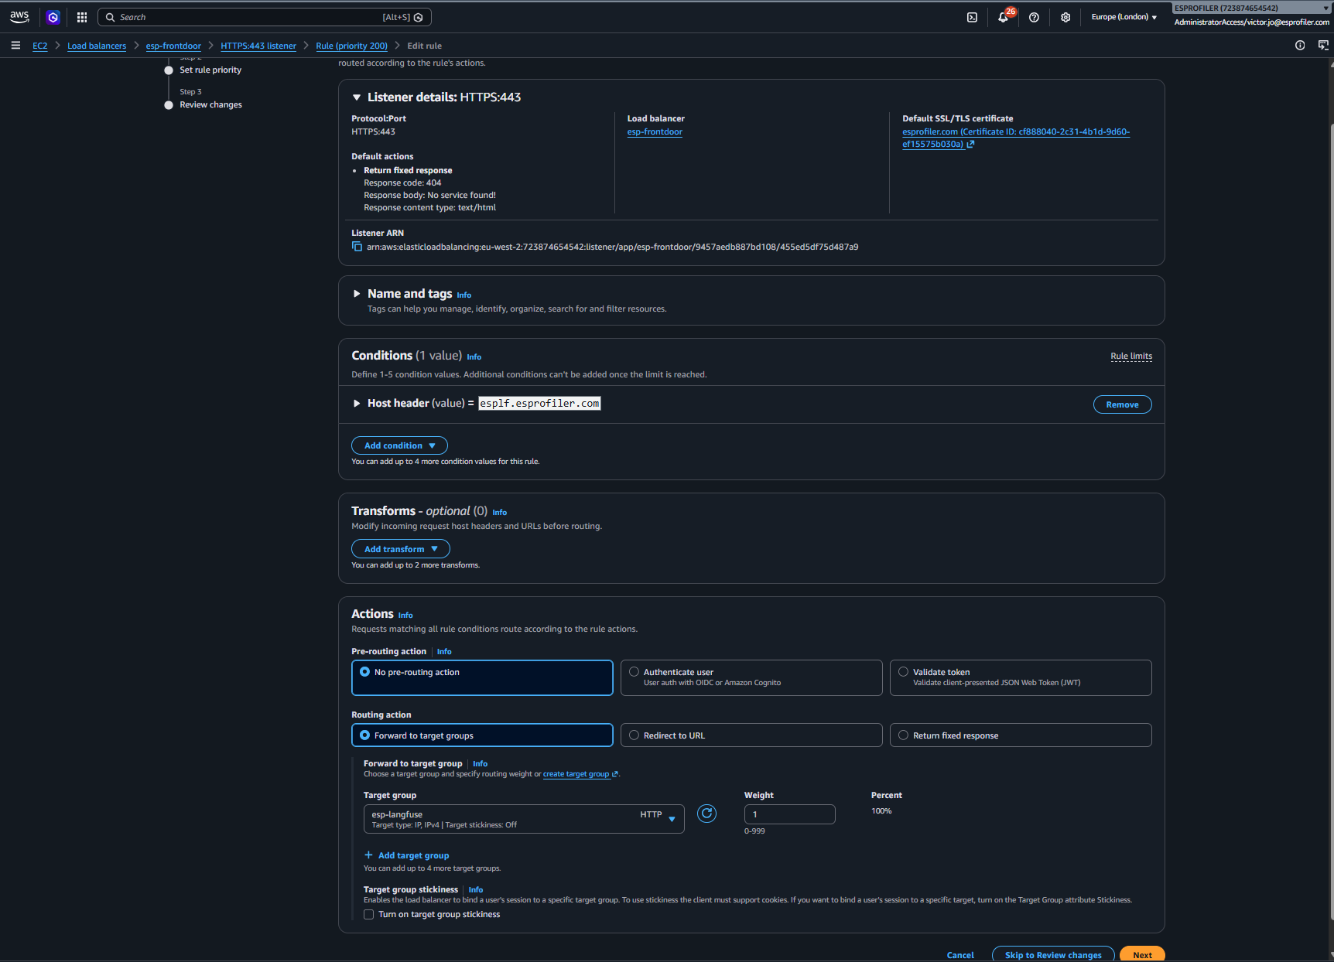Open the Help question mark menu
This screenshot has height=962, width=1334.
pyautogui.click(x=1034, y=17)
